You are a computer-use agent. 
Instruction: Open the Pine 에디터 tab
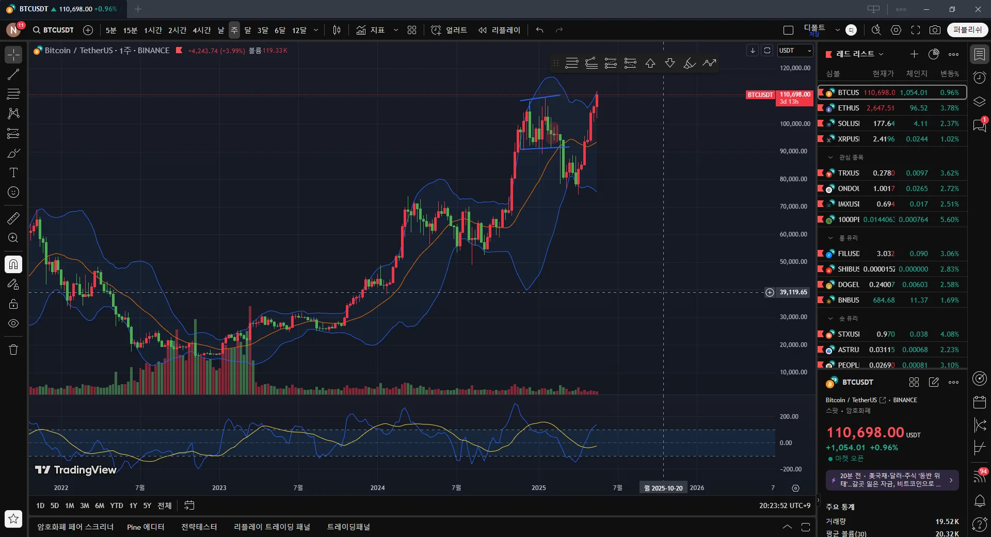point(146,527)
